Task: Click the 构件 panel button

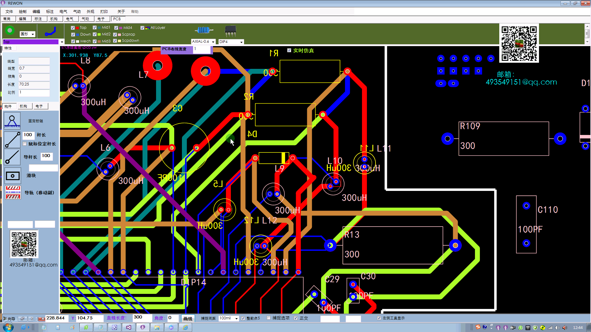Action: point(10,106)
